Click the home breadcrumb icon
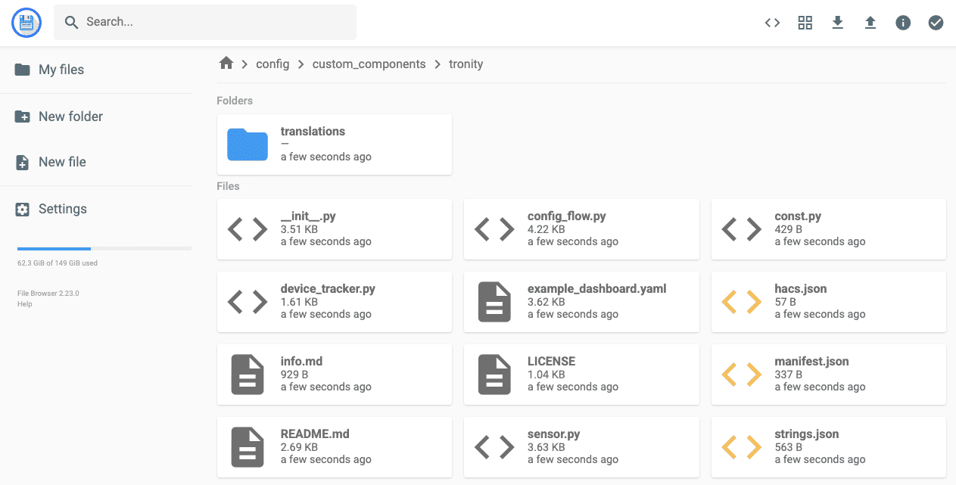956x485 pixels. coord(226,64)
